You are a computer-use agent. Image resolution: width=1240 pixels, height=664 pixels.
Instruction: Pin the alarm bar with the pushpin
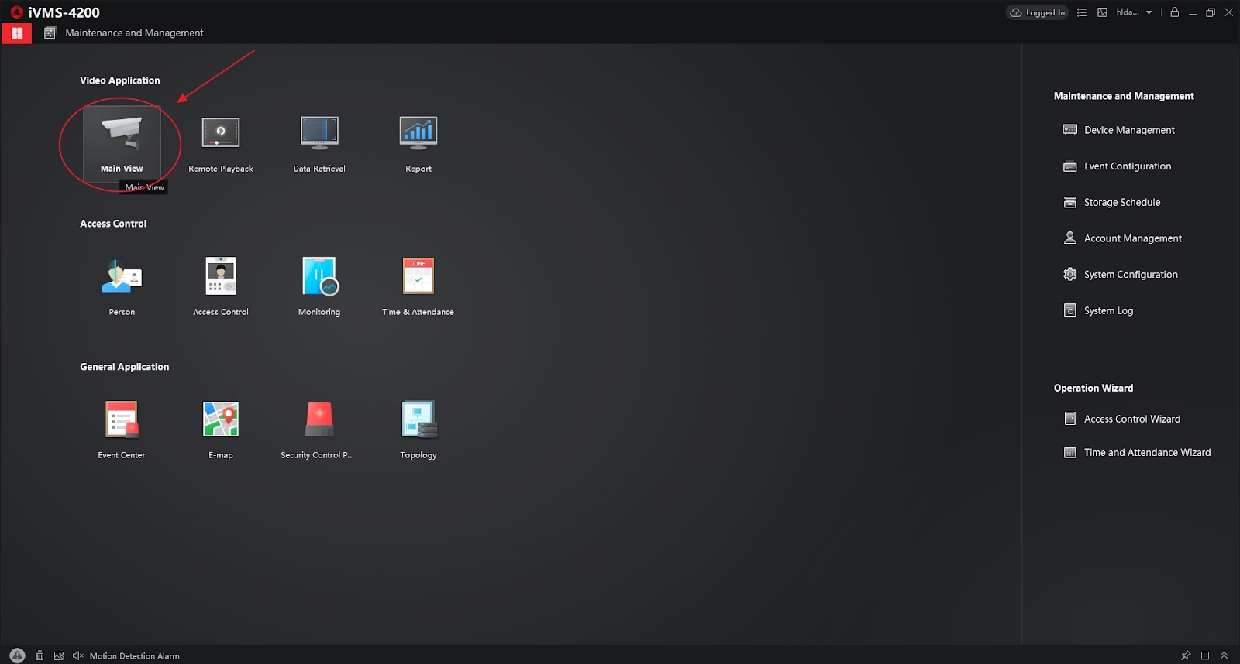point(1186,655)
